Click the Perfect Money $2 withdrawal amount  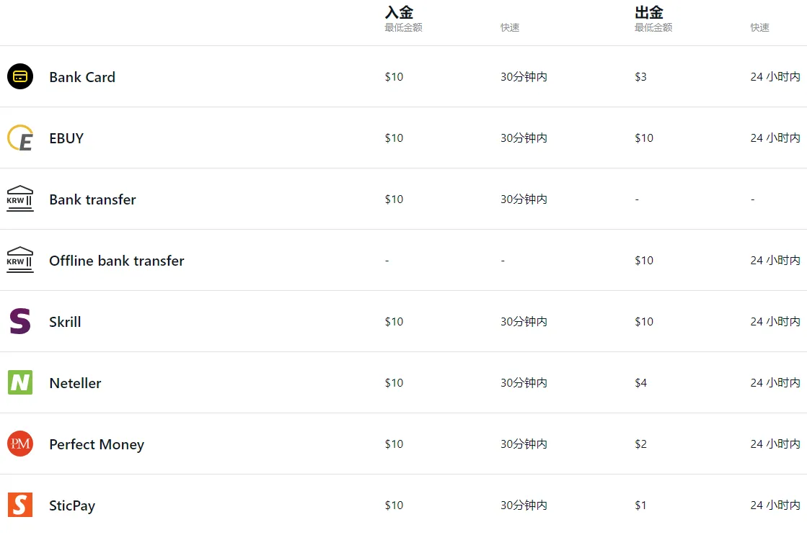tap(640, 444)
